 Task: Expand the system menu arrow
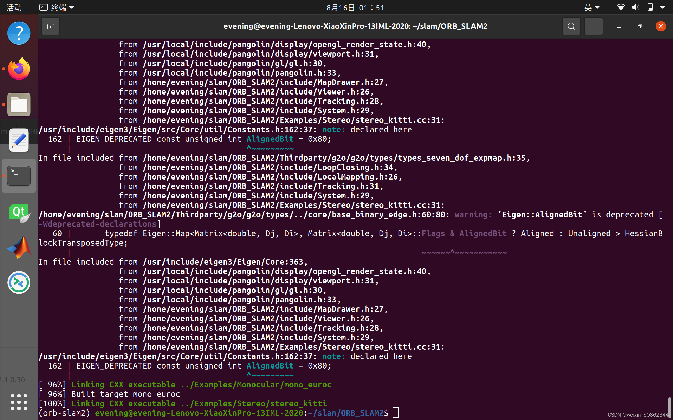click(x=663, y=8)
